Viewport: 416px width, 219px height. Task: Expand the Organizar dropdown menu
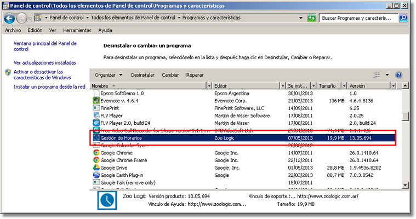tap(108, 74)
